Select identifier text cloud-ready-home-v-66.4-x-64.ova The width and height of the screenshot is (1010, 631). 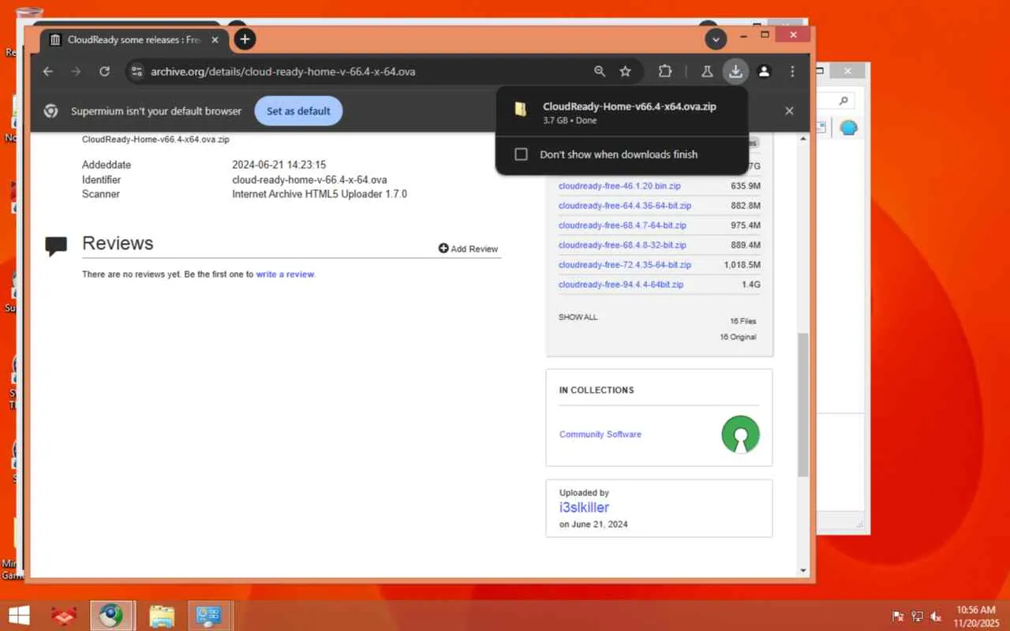click(309, 180)
